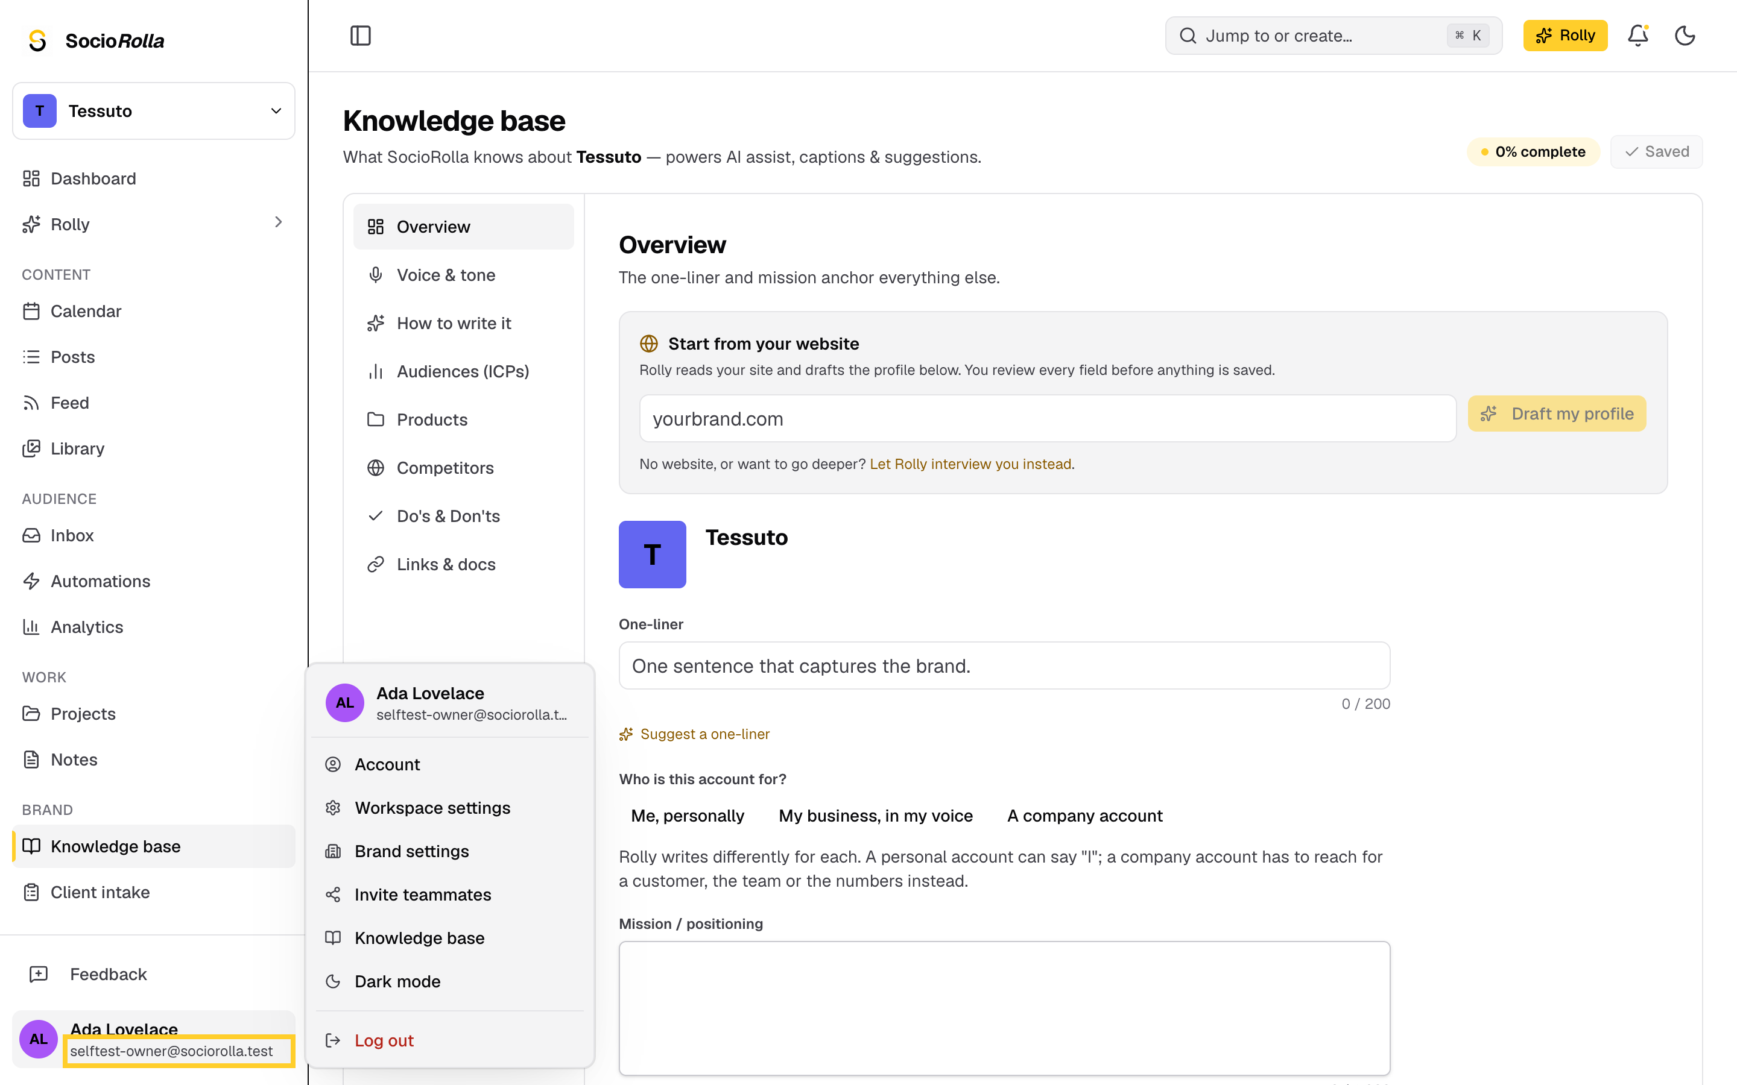Expand the Rolly sidebar chevron
1737x1085 pixels.
coord(278,223)
